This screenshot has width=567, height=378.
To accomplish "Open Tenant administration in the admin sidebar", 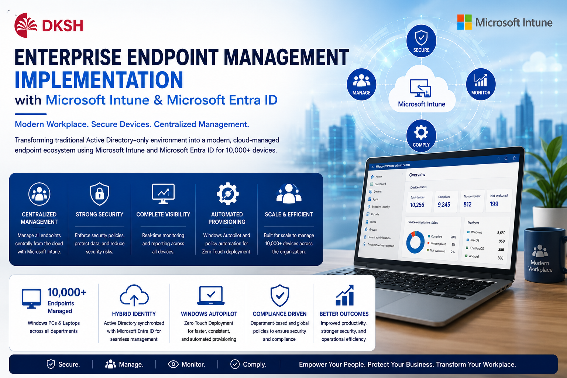I will click(x=377, y=237).
